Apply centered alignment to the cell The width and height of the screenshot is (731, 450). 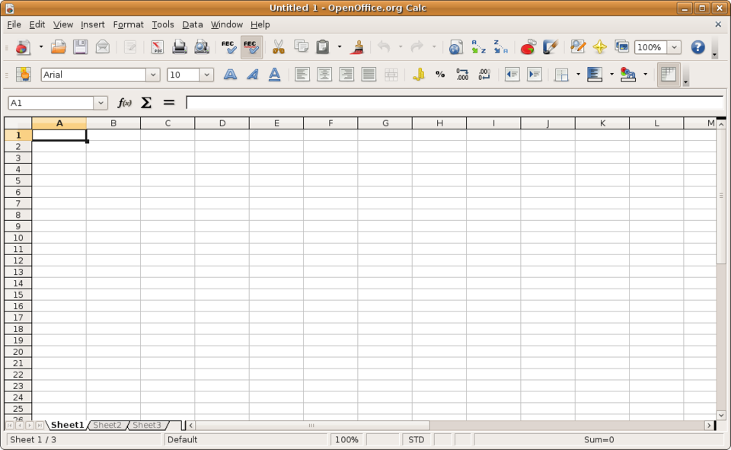pyautogui.click(x=324, y=75)
